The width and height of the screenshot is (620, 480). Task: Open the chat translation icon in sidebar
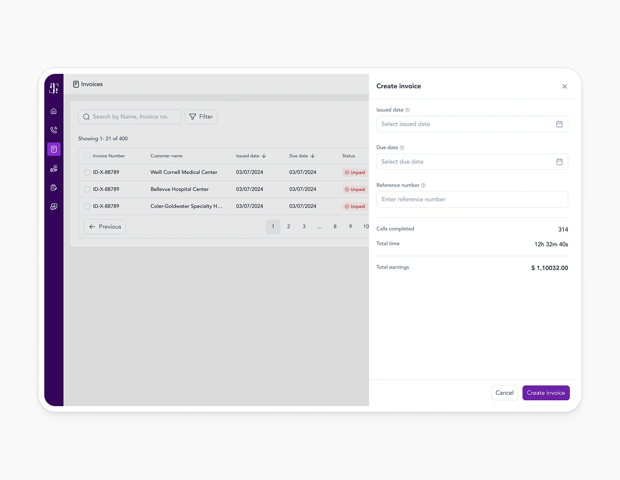click(54, 206)
